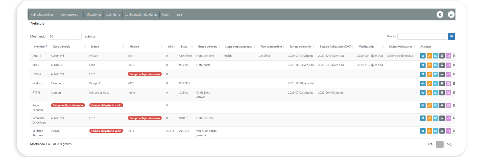This screenshot has height=157, width=481.
Task: Open ID card icon for Simulado Ondelivery
Action: coord(448,118)
